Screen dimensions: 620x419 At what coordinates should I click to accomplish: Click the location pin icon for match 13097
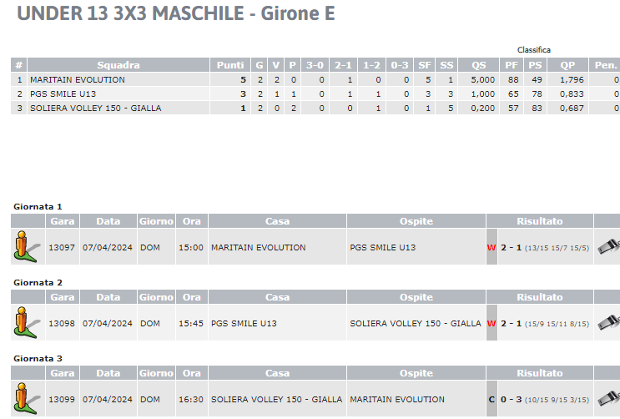pos(27,247)
